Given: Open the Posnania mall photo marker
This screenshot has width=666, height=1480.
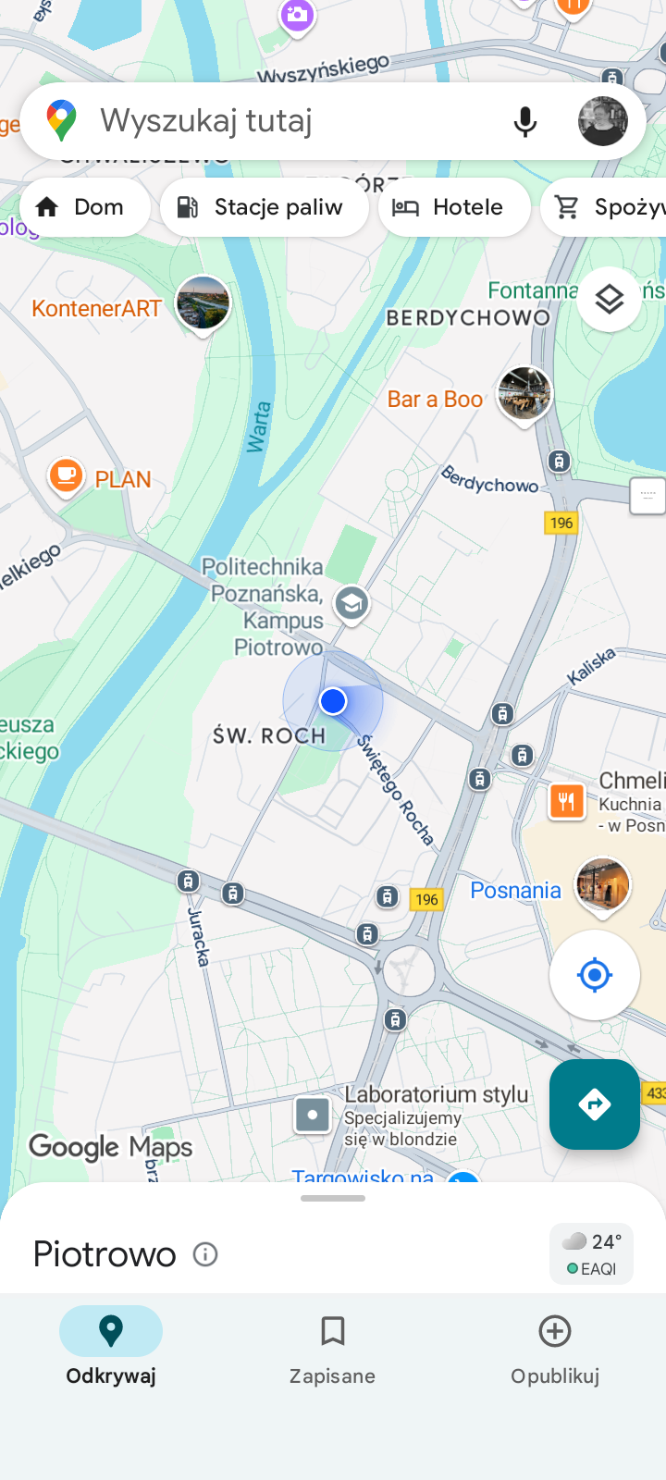Looking at the screenshot, I should click(603, 886).
